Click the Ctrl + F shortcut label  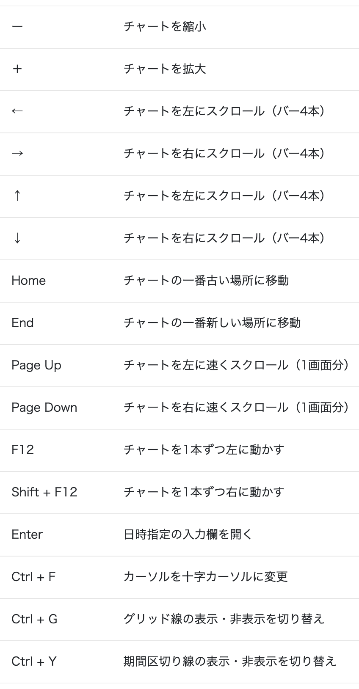tap(33, 577)
